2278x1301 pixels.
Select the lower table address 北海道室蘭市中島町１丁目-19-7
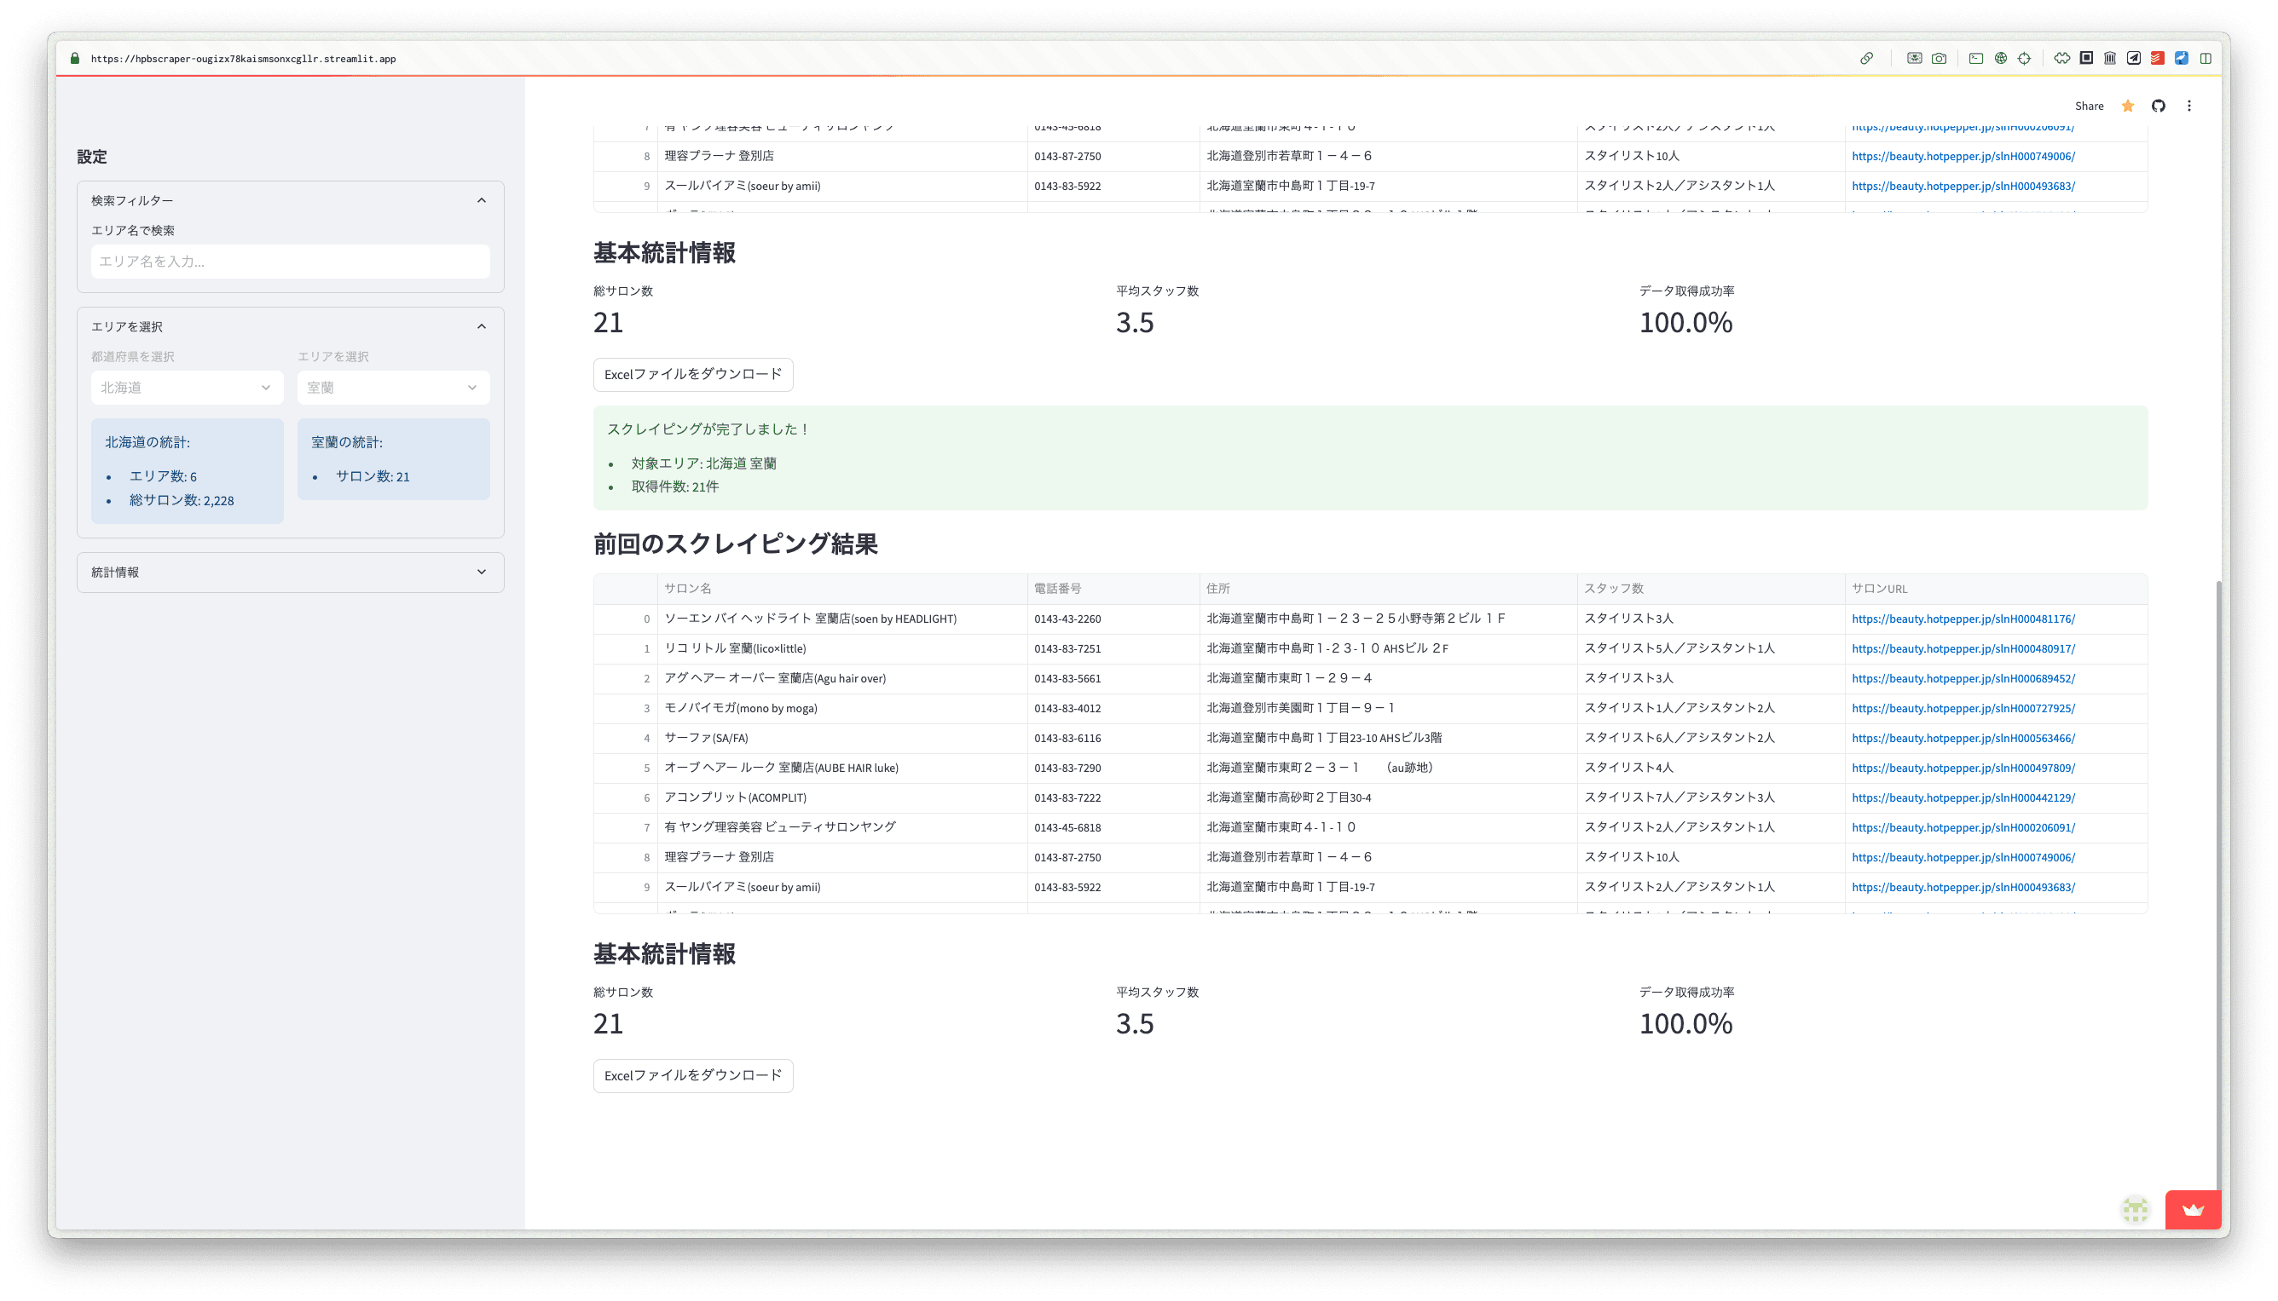1388,887
